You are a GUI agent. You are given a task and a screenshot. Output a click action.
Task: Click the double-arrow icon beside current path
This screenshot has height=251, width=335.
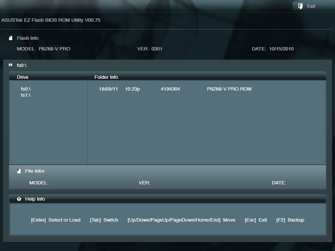click(x=11, y=65)
